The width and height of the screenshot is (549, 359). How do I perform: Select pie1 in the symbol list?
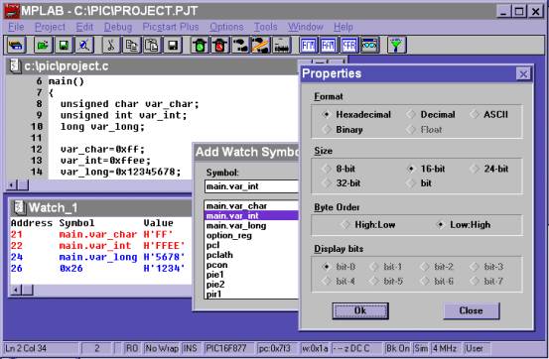(x=251, y=275)
